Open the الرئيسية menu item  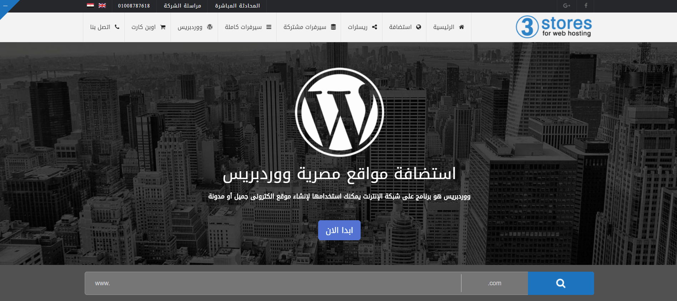(449, 27)
